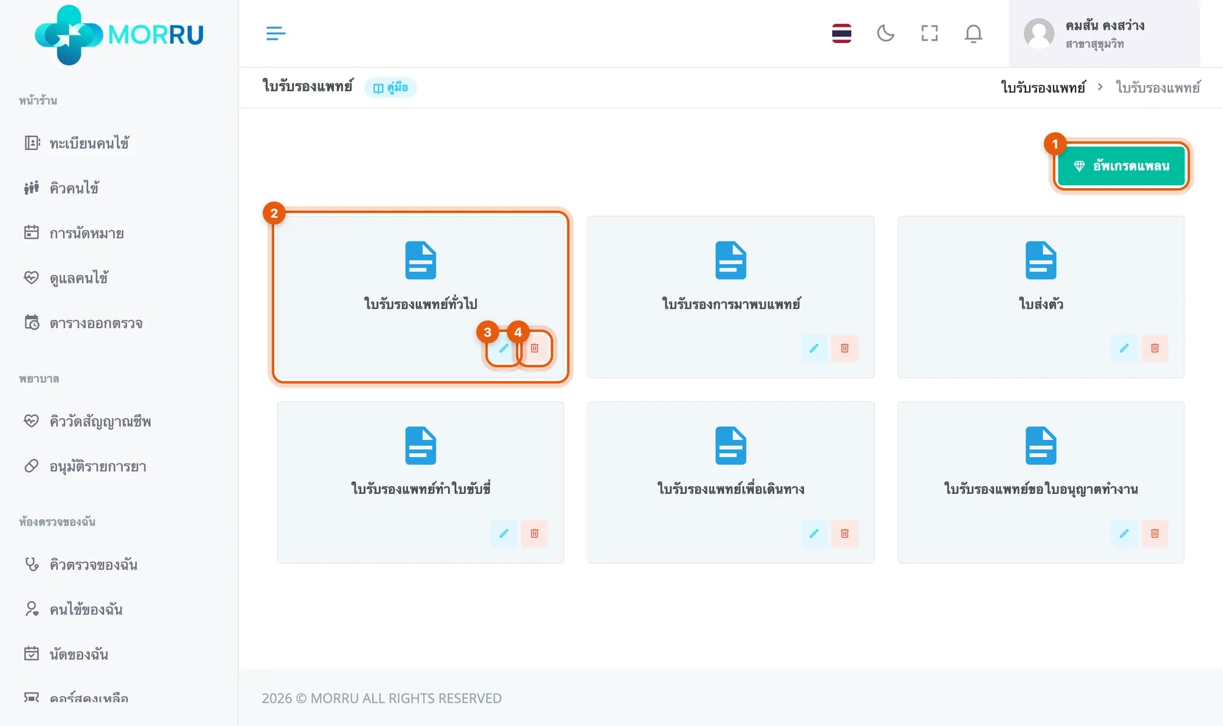This screenshot has height=726, width=1223.
Task: Go to คิวคนไข้ in sidebar
Action: [x=61, y=188]
